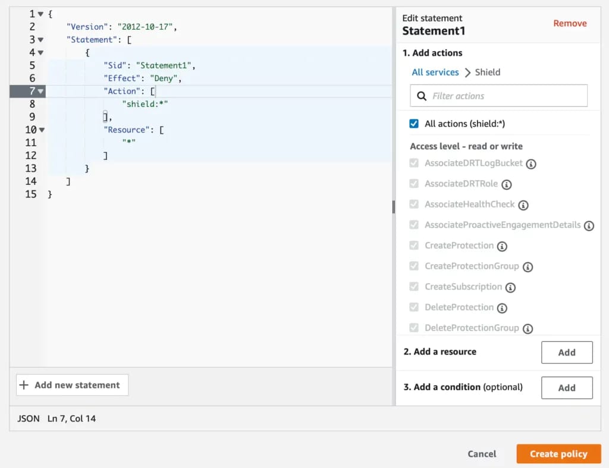Viewport: 609px width, 468px height.
Task: Toggle AssociateDRTRole checkbox
Action: pos(414,184)
